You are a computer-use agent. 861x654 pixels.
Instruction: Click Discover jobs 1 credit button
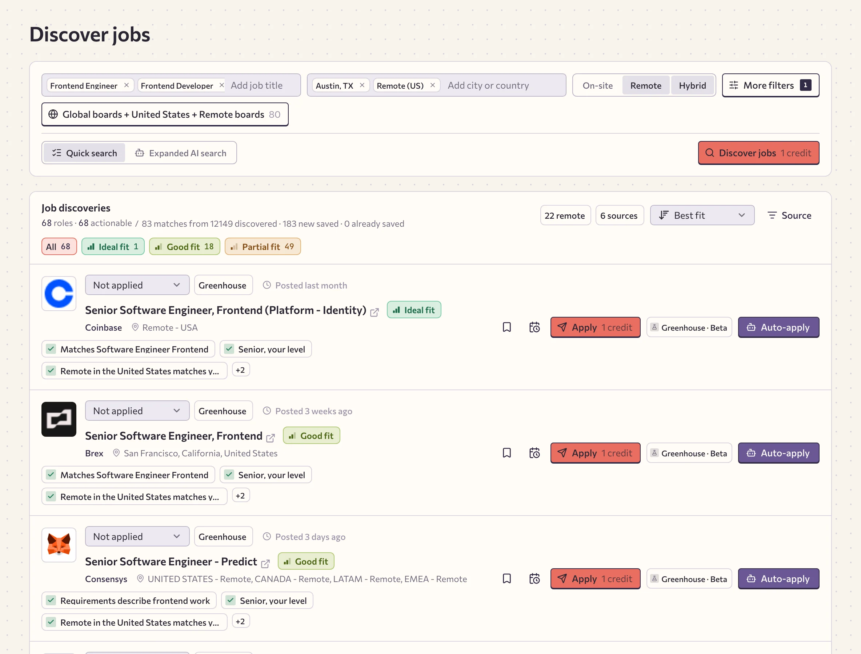[758, 153]
